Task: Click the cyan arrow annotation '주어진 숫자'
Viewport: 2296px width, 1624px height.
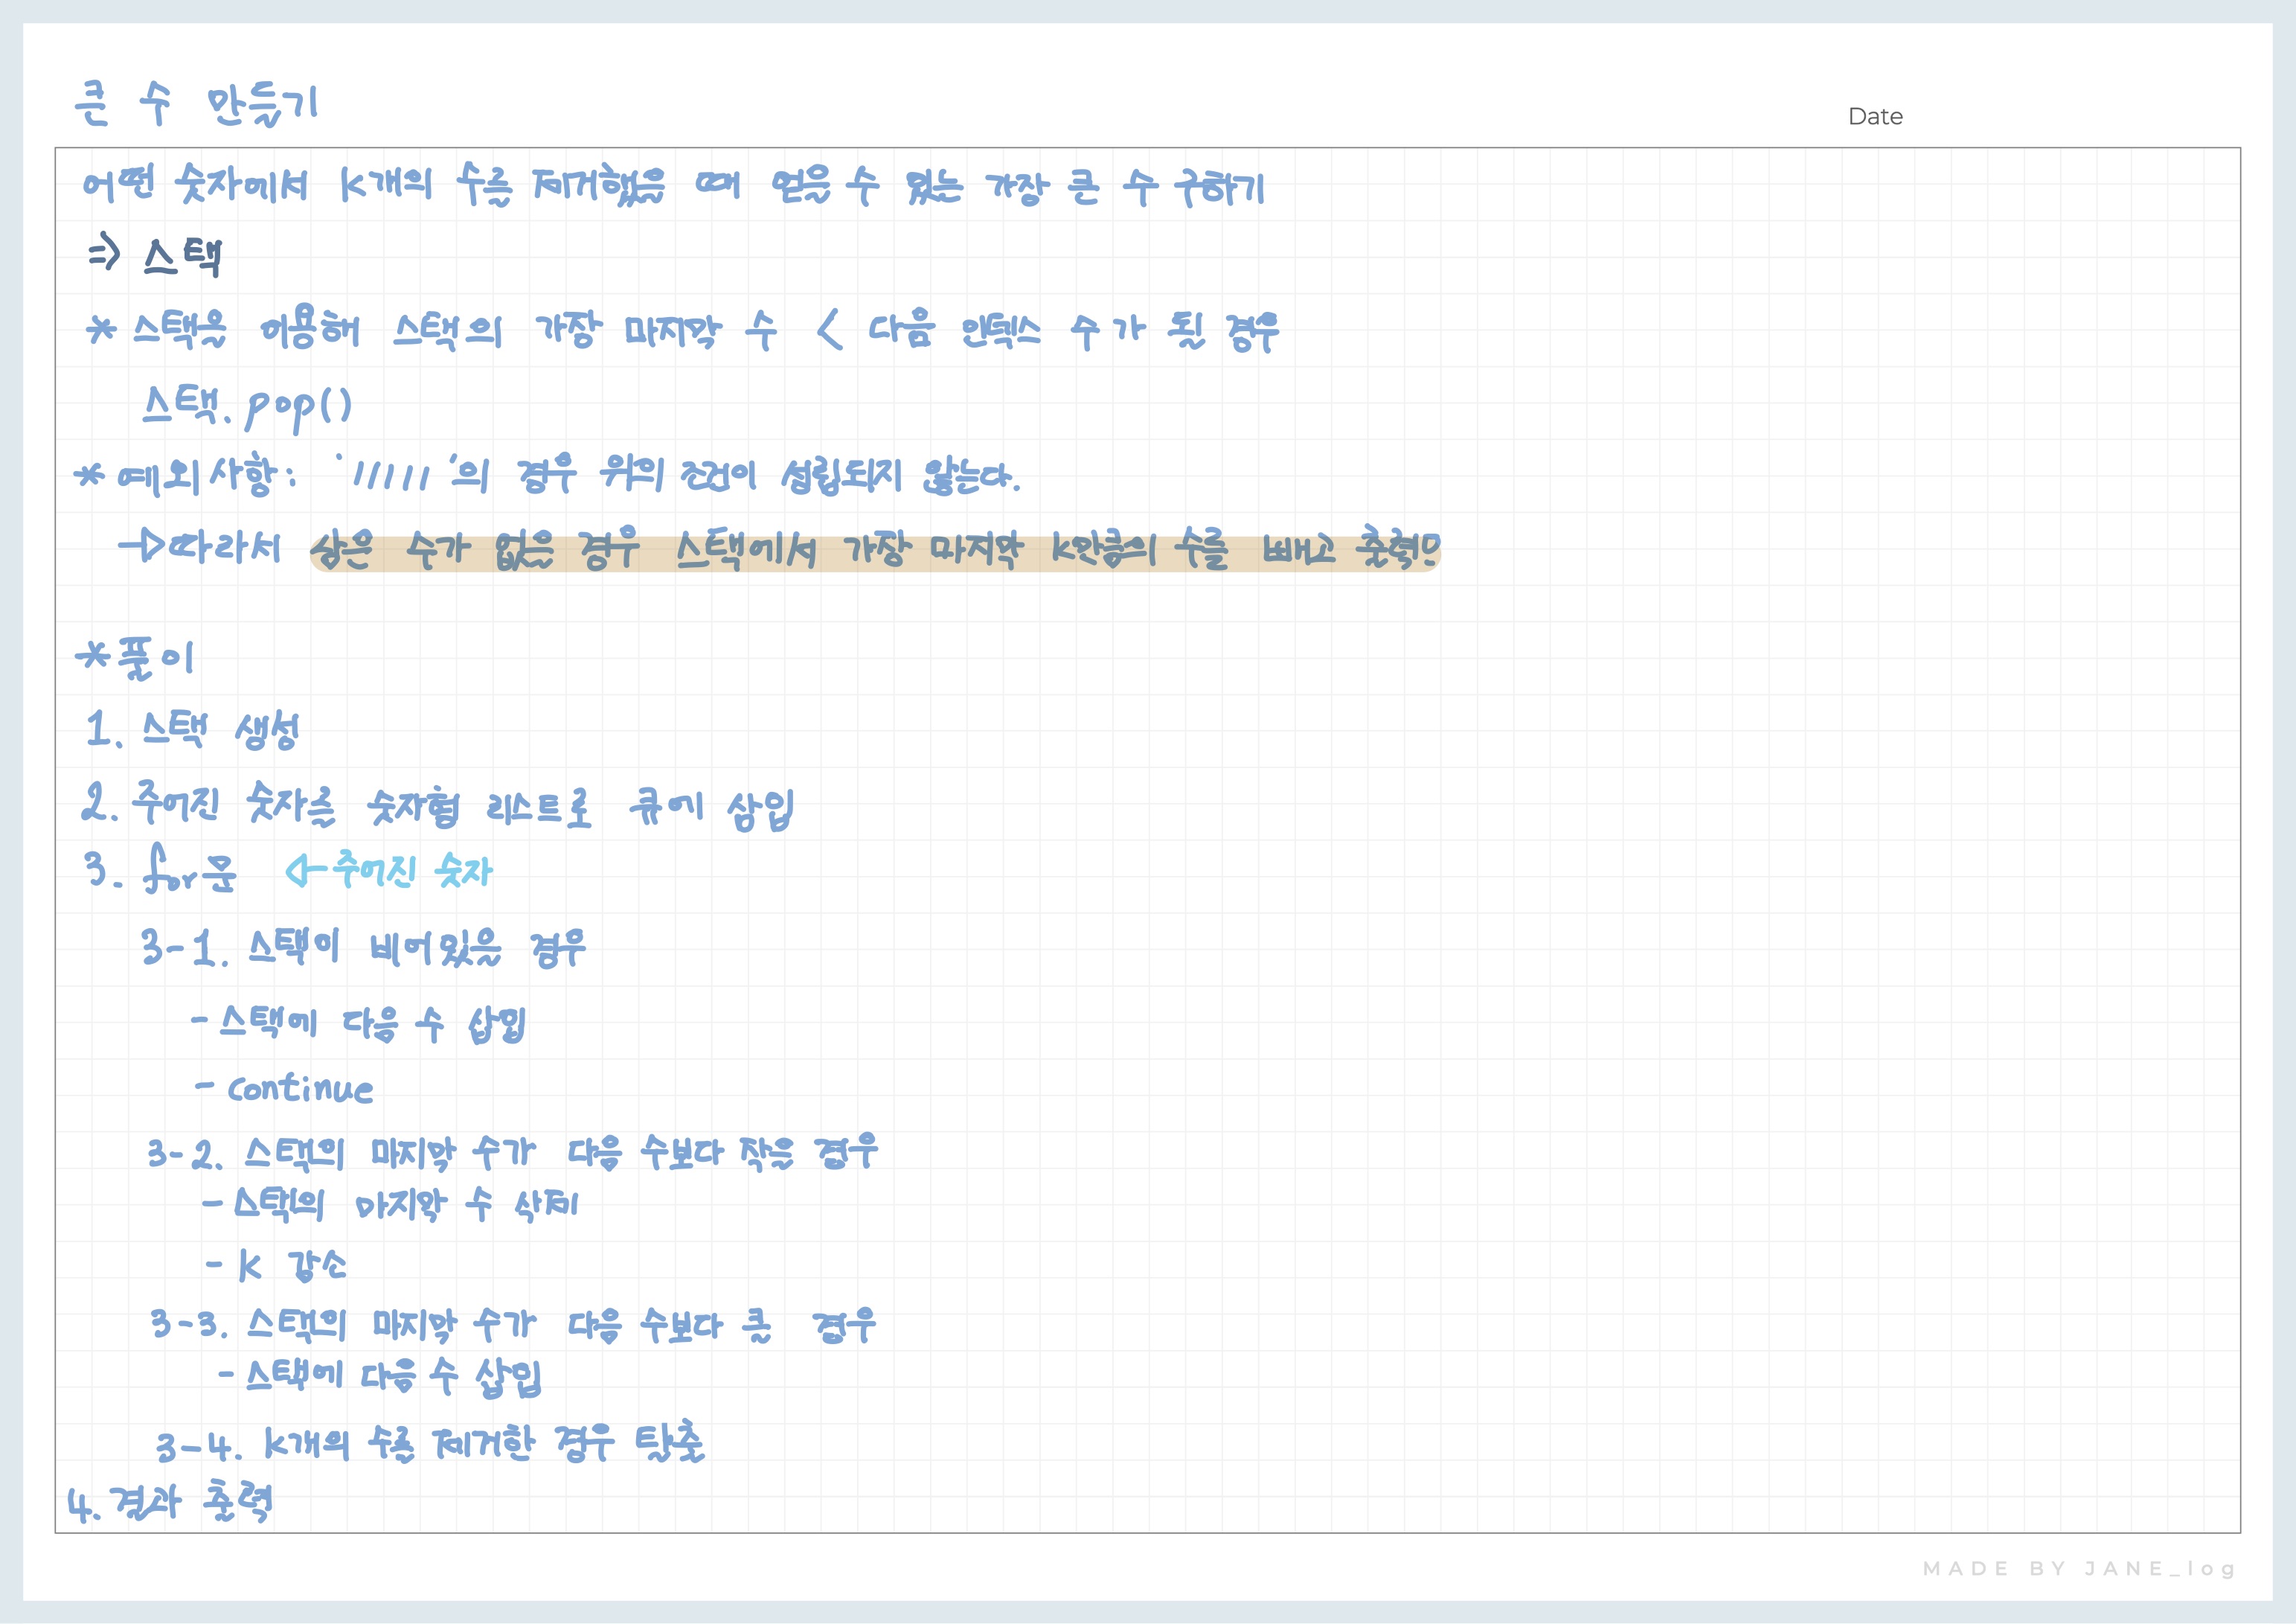Action: click(x=390, y=871)
